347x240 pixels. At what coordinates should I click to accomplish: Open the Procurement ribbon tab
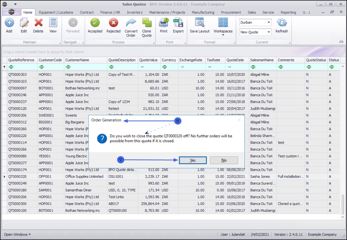click(231, 12)
